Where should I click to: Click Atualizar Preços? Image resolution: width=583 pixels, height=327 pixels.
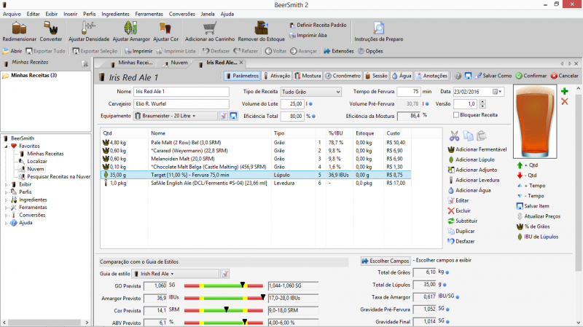point(539,216)
